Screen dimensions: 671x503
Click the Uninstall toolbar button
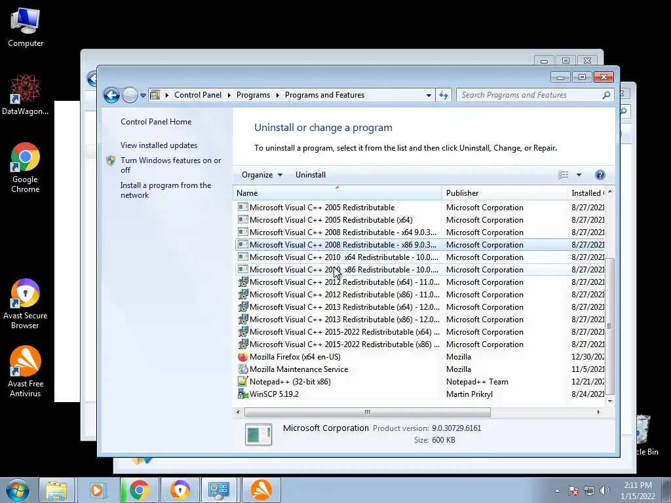coord(310,174)
